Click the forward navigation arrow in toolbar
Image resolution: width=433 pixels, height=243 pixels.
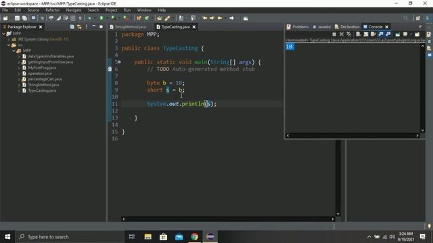(231, 18)
